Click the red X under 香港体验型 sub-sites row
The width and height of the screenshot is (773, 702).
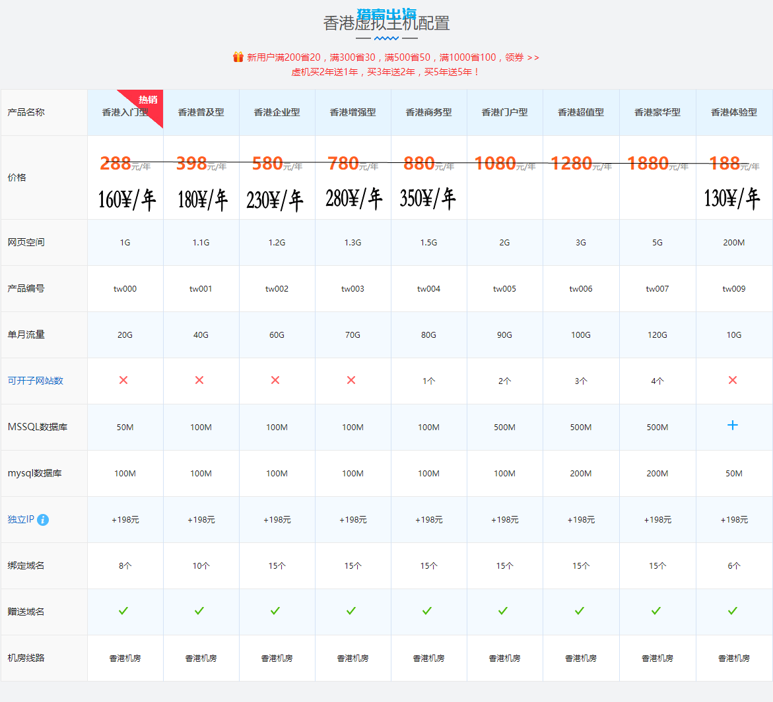pyautogui.click(x=732, y=380)
